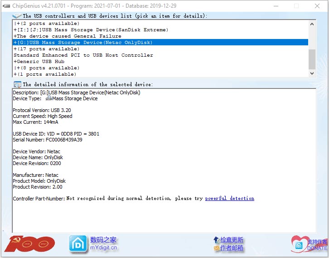The height and width of the screenshot is (258, 329).
Task: Click the 支持作者 DONATE text
Action: click(317, 245)
